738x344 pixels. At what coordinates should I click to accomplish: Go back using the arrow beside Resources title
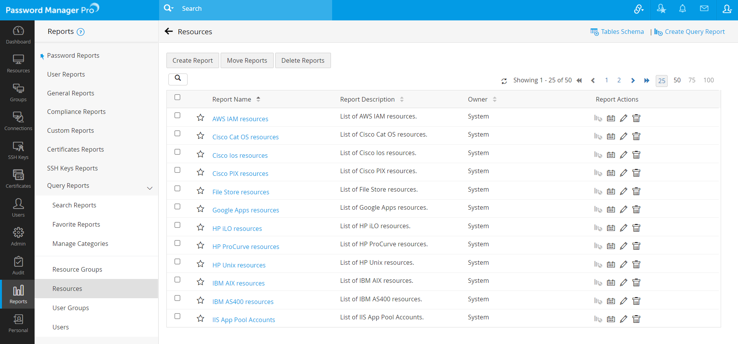169,32
